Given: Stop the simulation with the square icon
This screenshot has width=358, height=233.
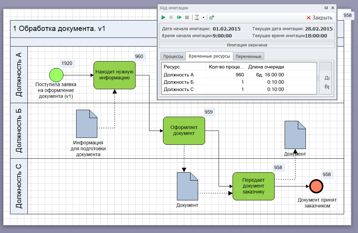Looking at the screenshot, I should click(187, 17).
